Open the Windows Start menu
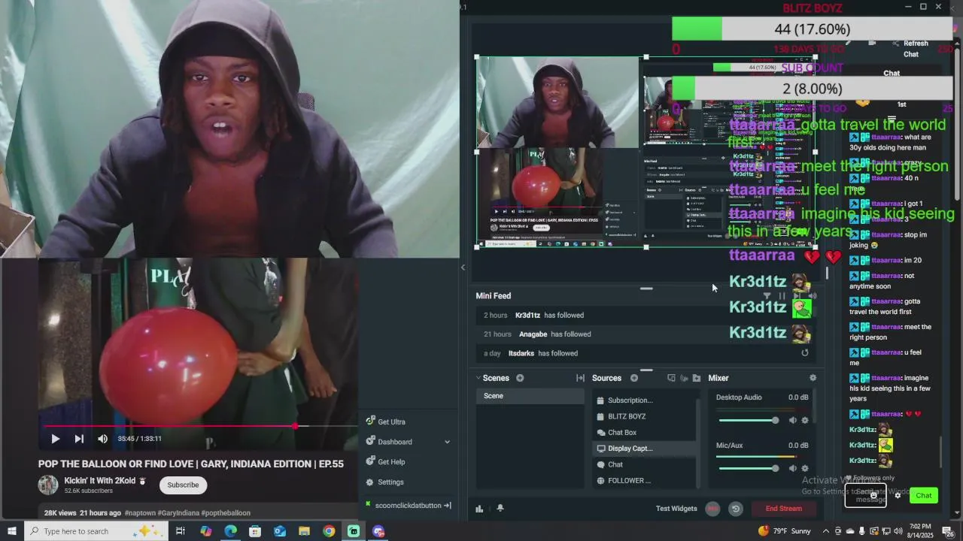963x541 pixels. 11,531
